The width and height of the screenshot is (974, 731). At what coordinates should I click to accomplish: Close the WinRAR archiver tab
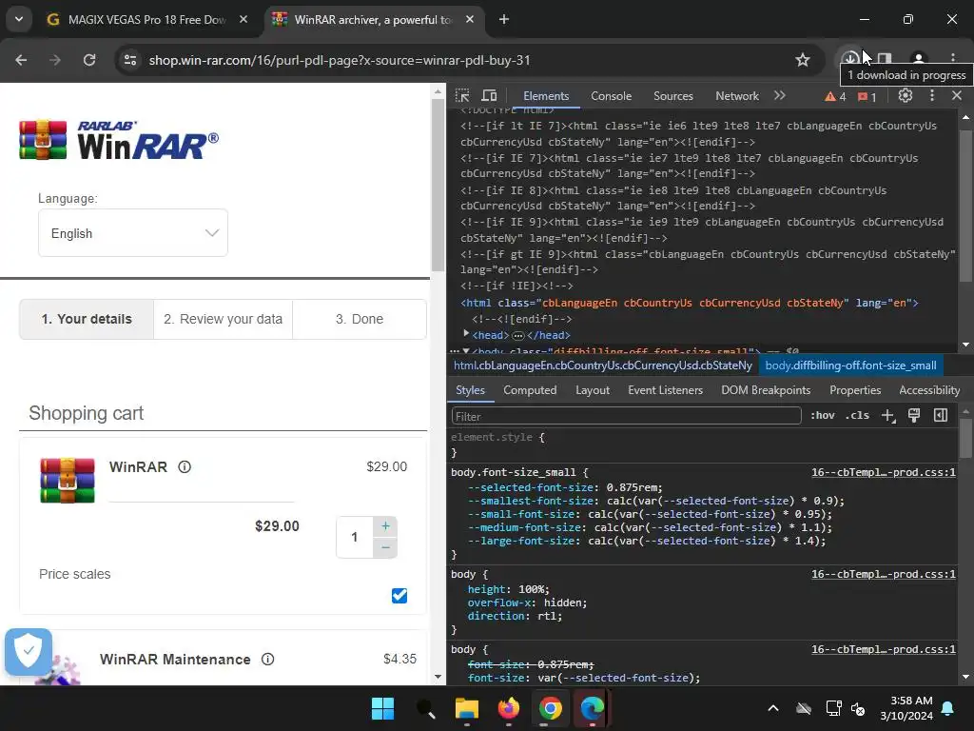tap(470, 19)
